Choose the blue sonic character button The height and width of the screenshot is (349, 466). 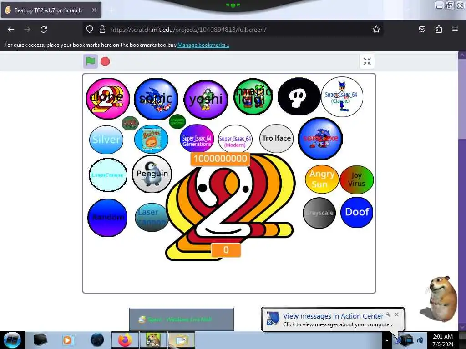156,99
